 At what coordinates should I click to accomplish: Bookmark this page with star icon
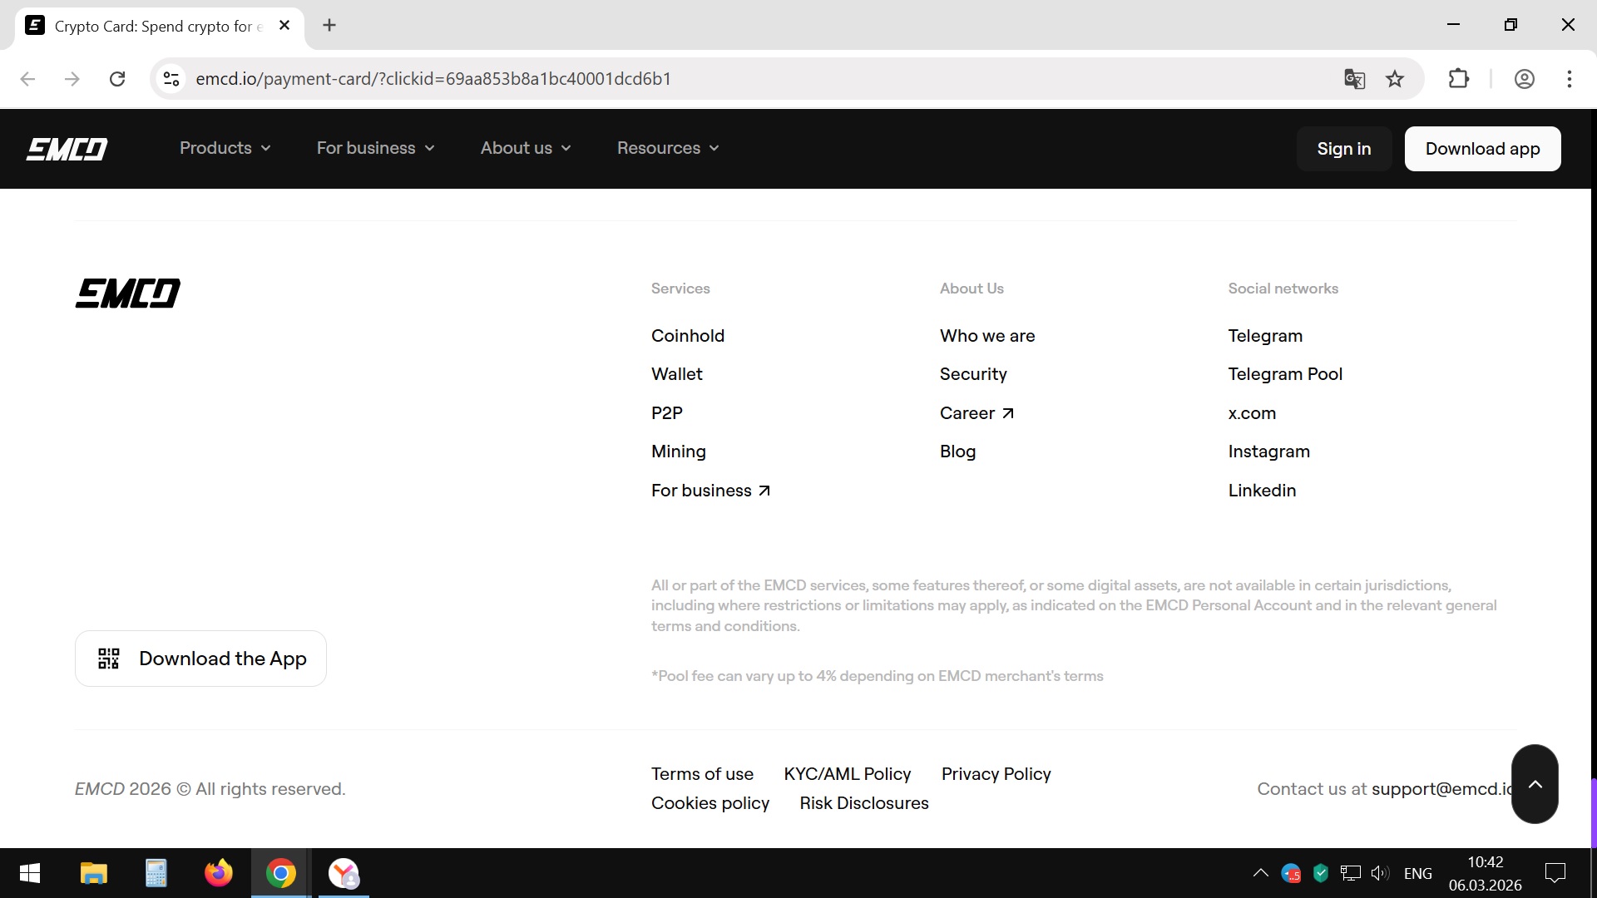(1395, 79)
